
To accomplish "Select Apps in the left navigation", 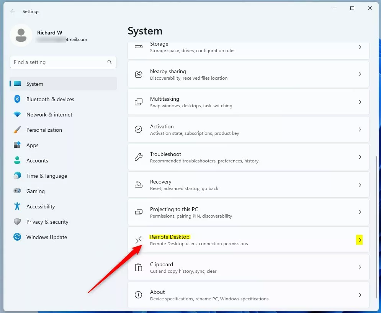I will (x=33, y=145).
